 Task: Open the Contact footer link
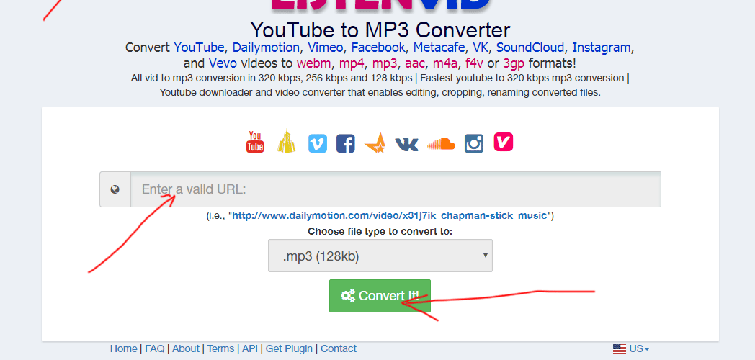point(339,348)
